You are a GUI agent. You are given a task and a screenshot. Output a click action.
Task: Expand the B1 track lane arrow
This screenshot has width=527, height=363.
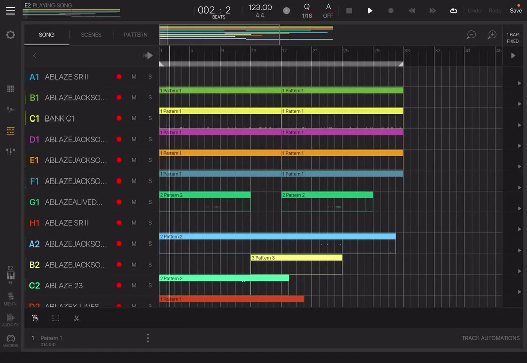[519, 104]
